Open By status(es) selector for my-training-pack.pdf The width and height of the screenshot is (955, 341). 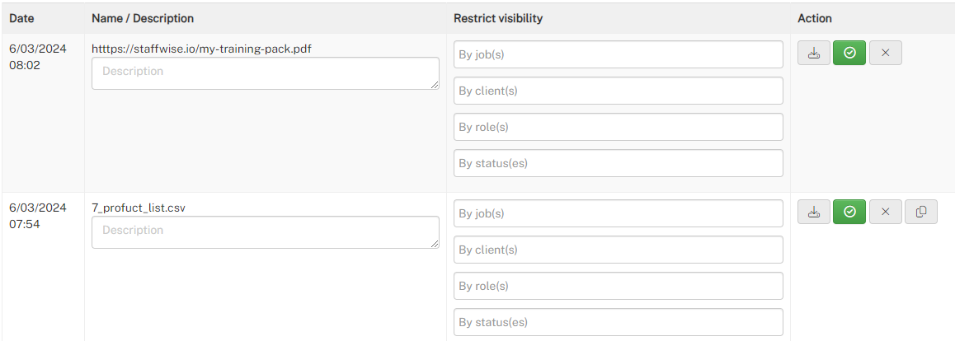tap(619, 163)
